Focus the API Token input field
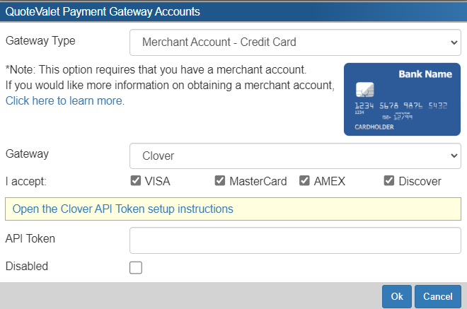The width and height of the screenshot is (467, 309). (295, 240)
